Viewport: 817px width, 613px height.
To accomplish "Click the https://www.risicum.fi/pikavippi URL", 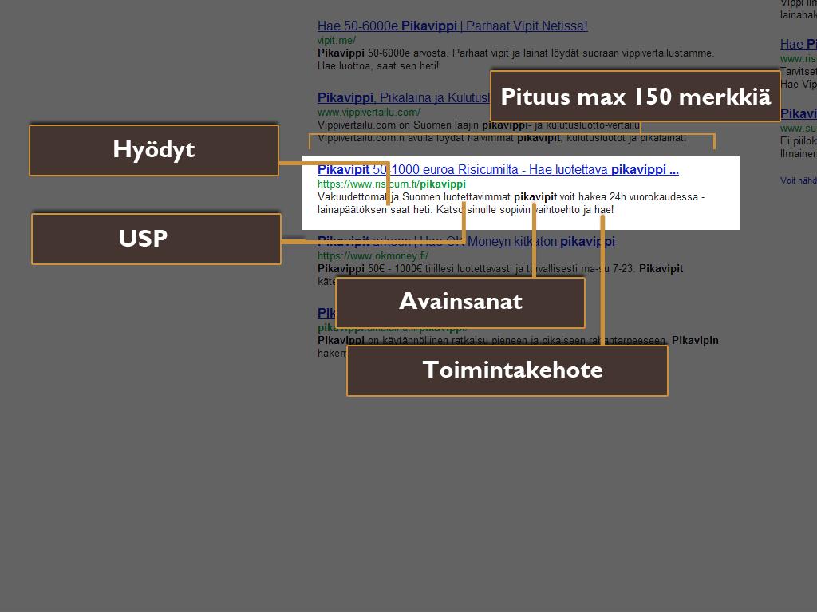I will click(391, 184).
